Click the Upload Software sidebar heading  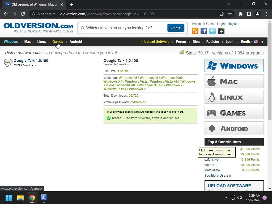[229, 186]
